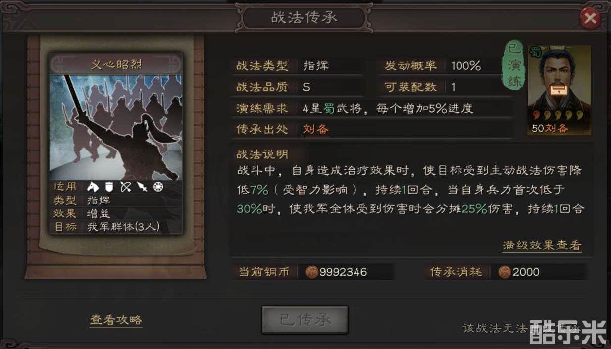This screenshot has height=349, width=611.
Task: Click the 已传承 button
Action: [305, 320]
